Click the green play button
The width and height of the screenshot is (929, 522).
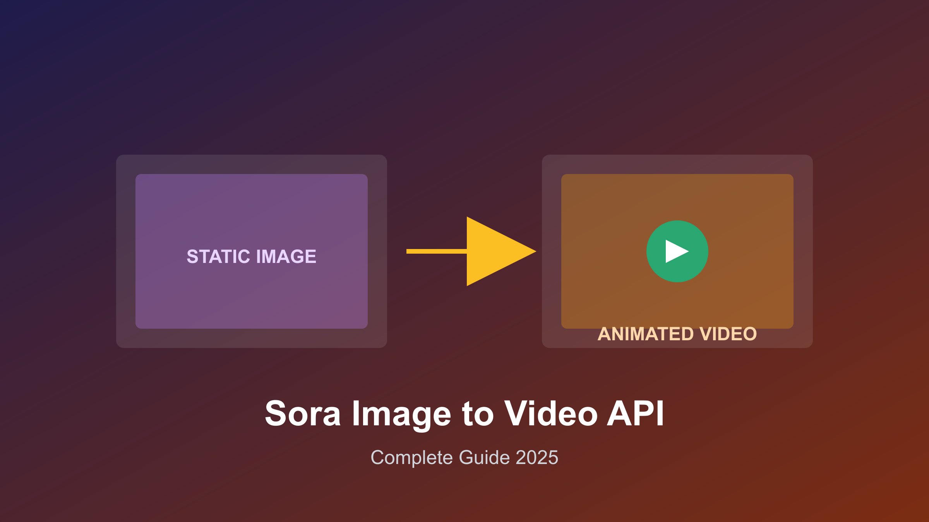pos(677,251)
